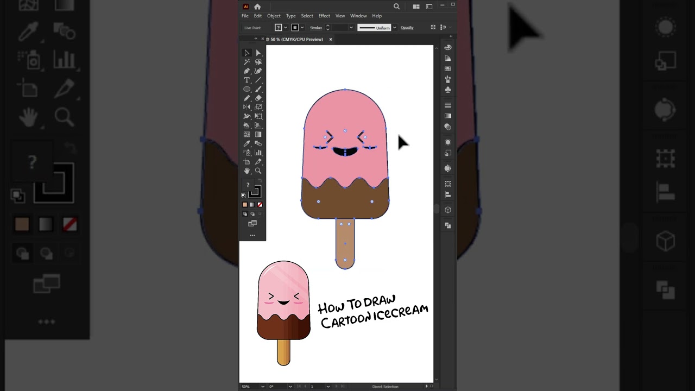The width and height of the screenshot is (695, 391).
Task: Select the Perspective Grid tool
Action: [x=258, y=125]
